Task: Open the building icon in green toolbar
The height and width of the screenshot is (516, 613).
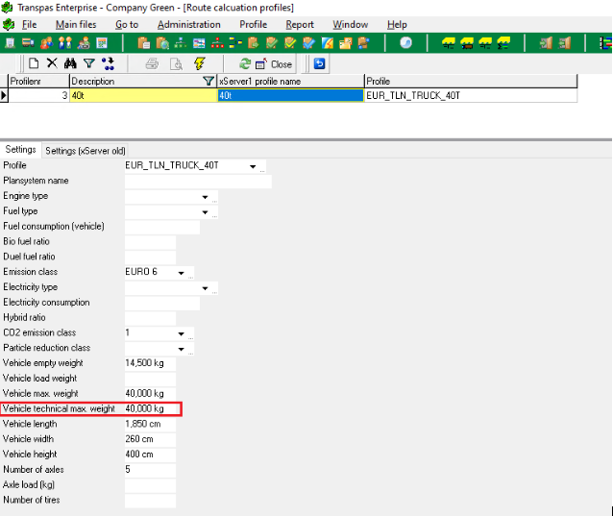Action: tap(11, 43)
